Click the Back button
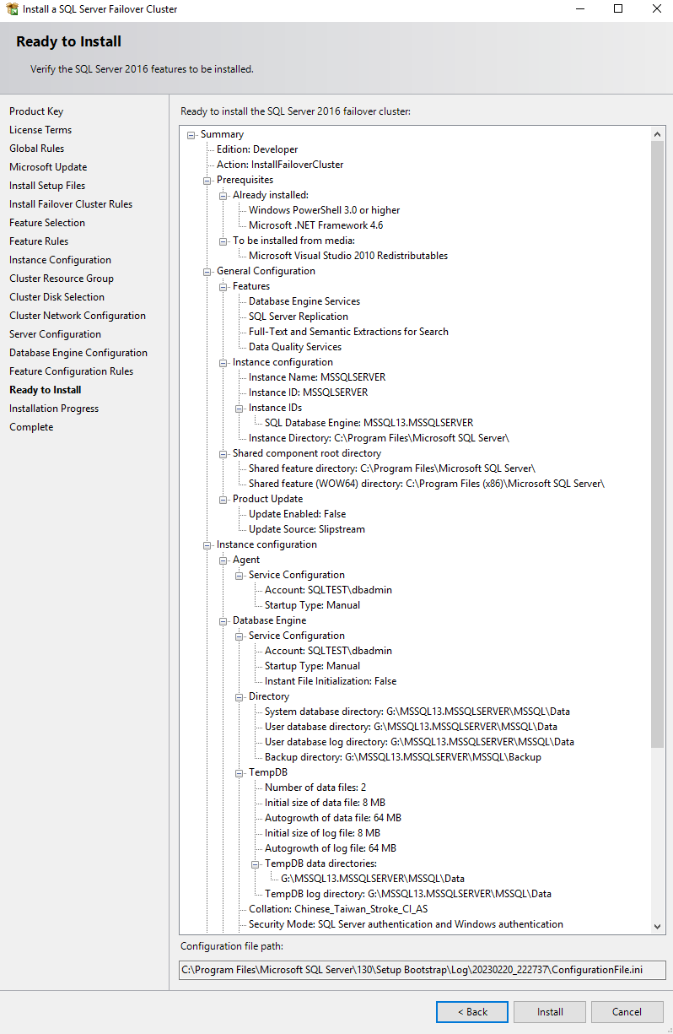 click(472, 1011)
